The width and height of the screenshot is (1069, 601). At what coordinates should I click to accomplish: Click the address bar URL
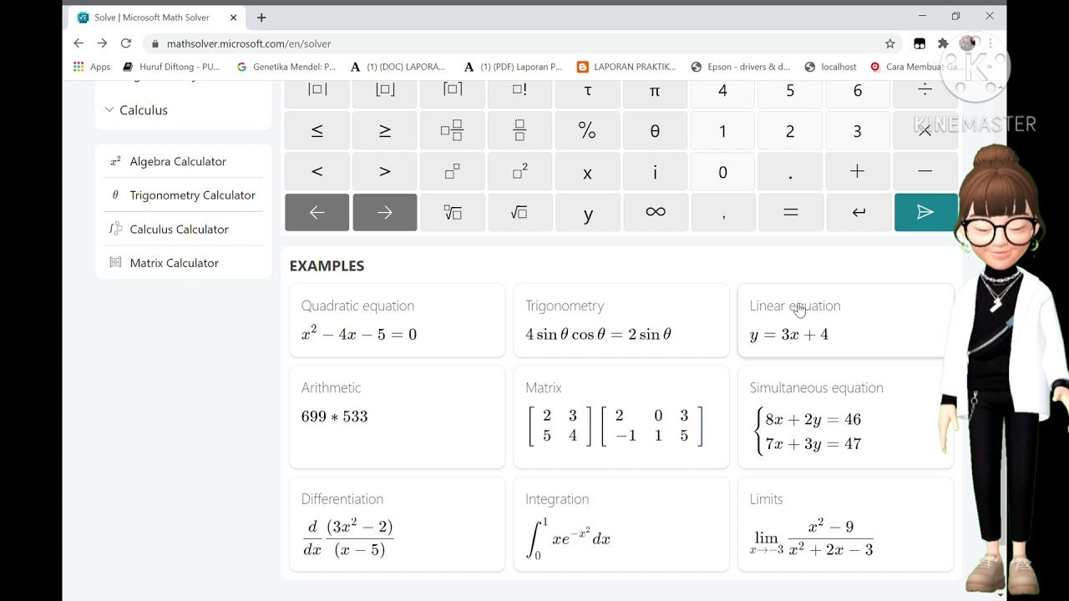pos(249,43)
